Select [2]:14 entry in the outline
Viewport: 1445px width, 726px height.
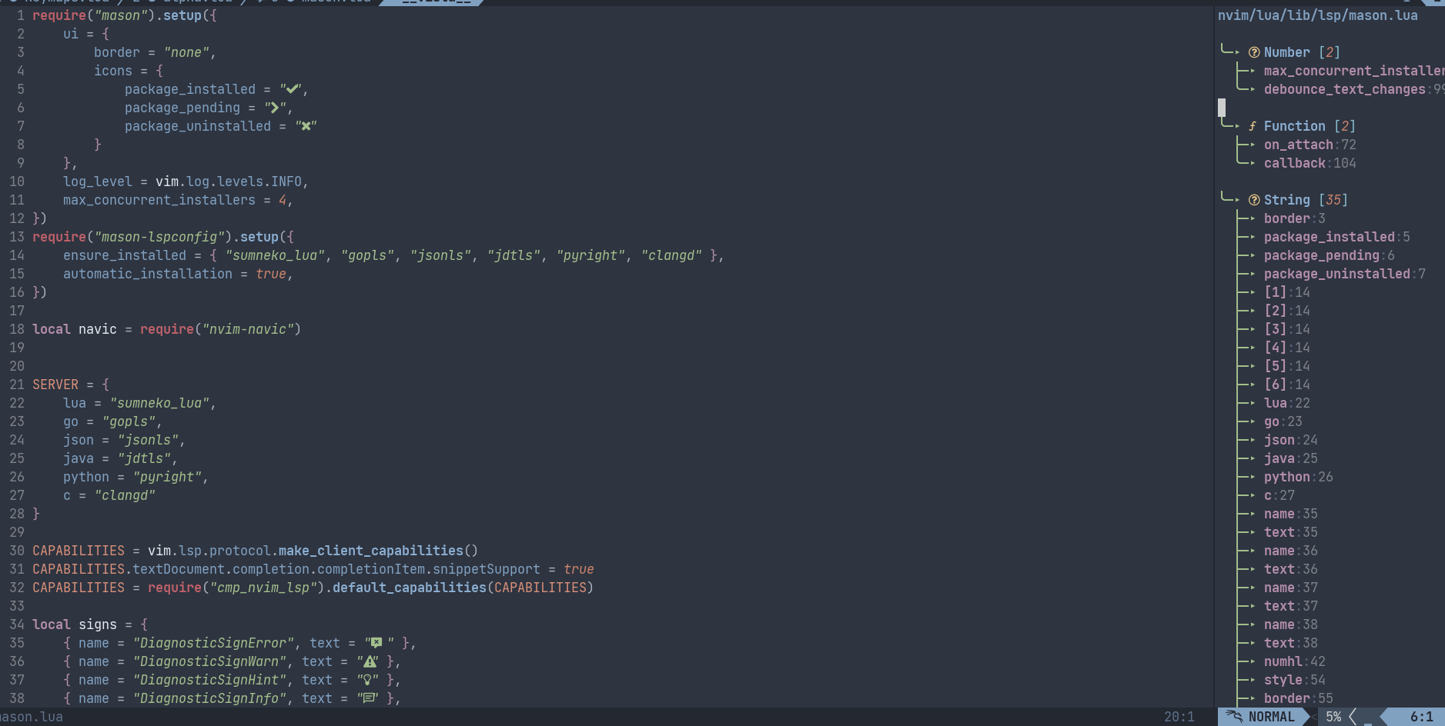pyautogui.click(x=1286, y=311)
